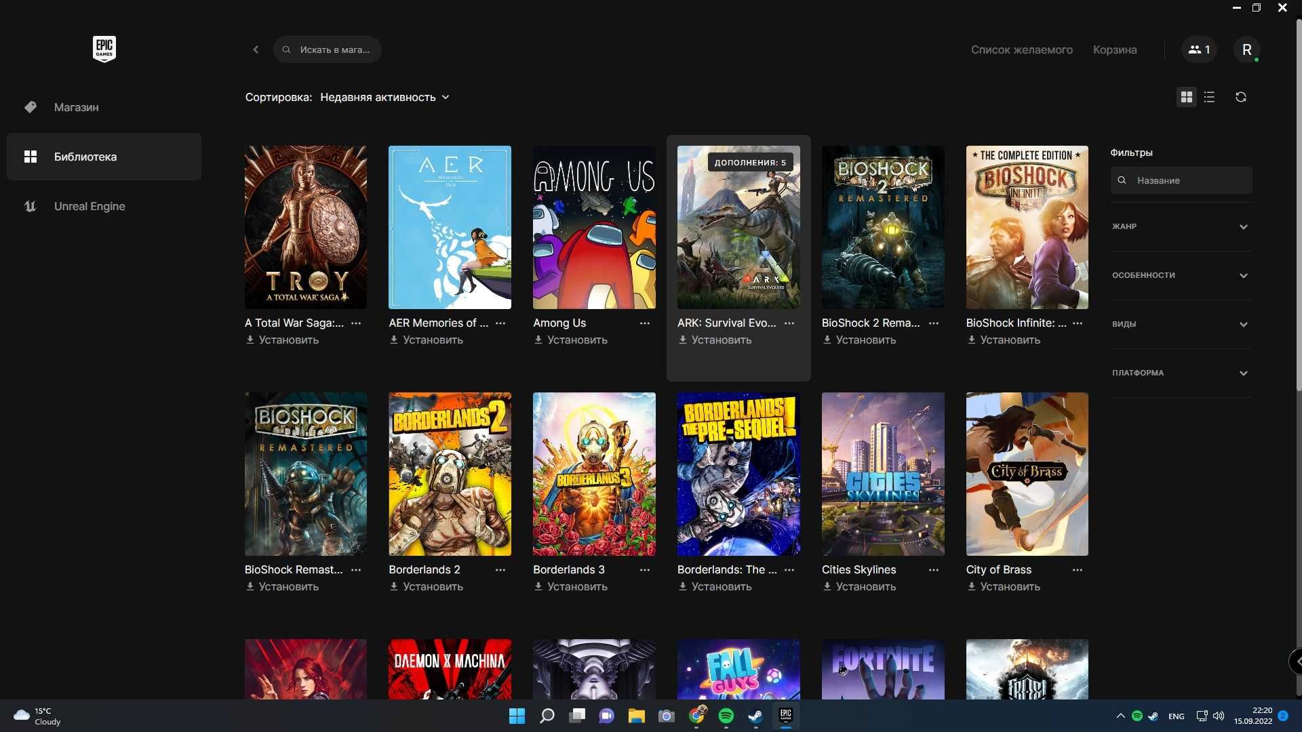Open options menu for BioShock 2 Remastered
Viewport: 1302px width, 732px height.
(x=934, y=323)
